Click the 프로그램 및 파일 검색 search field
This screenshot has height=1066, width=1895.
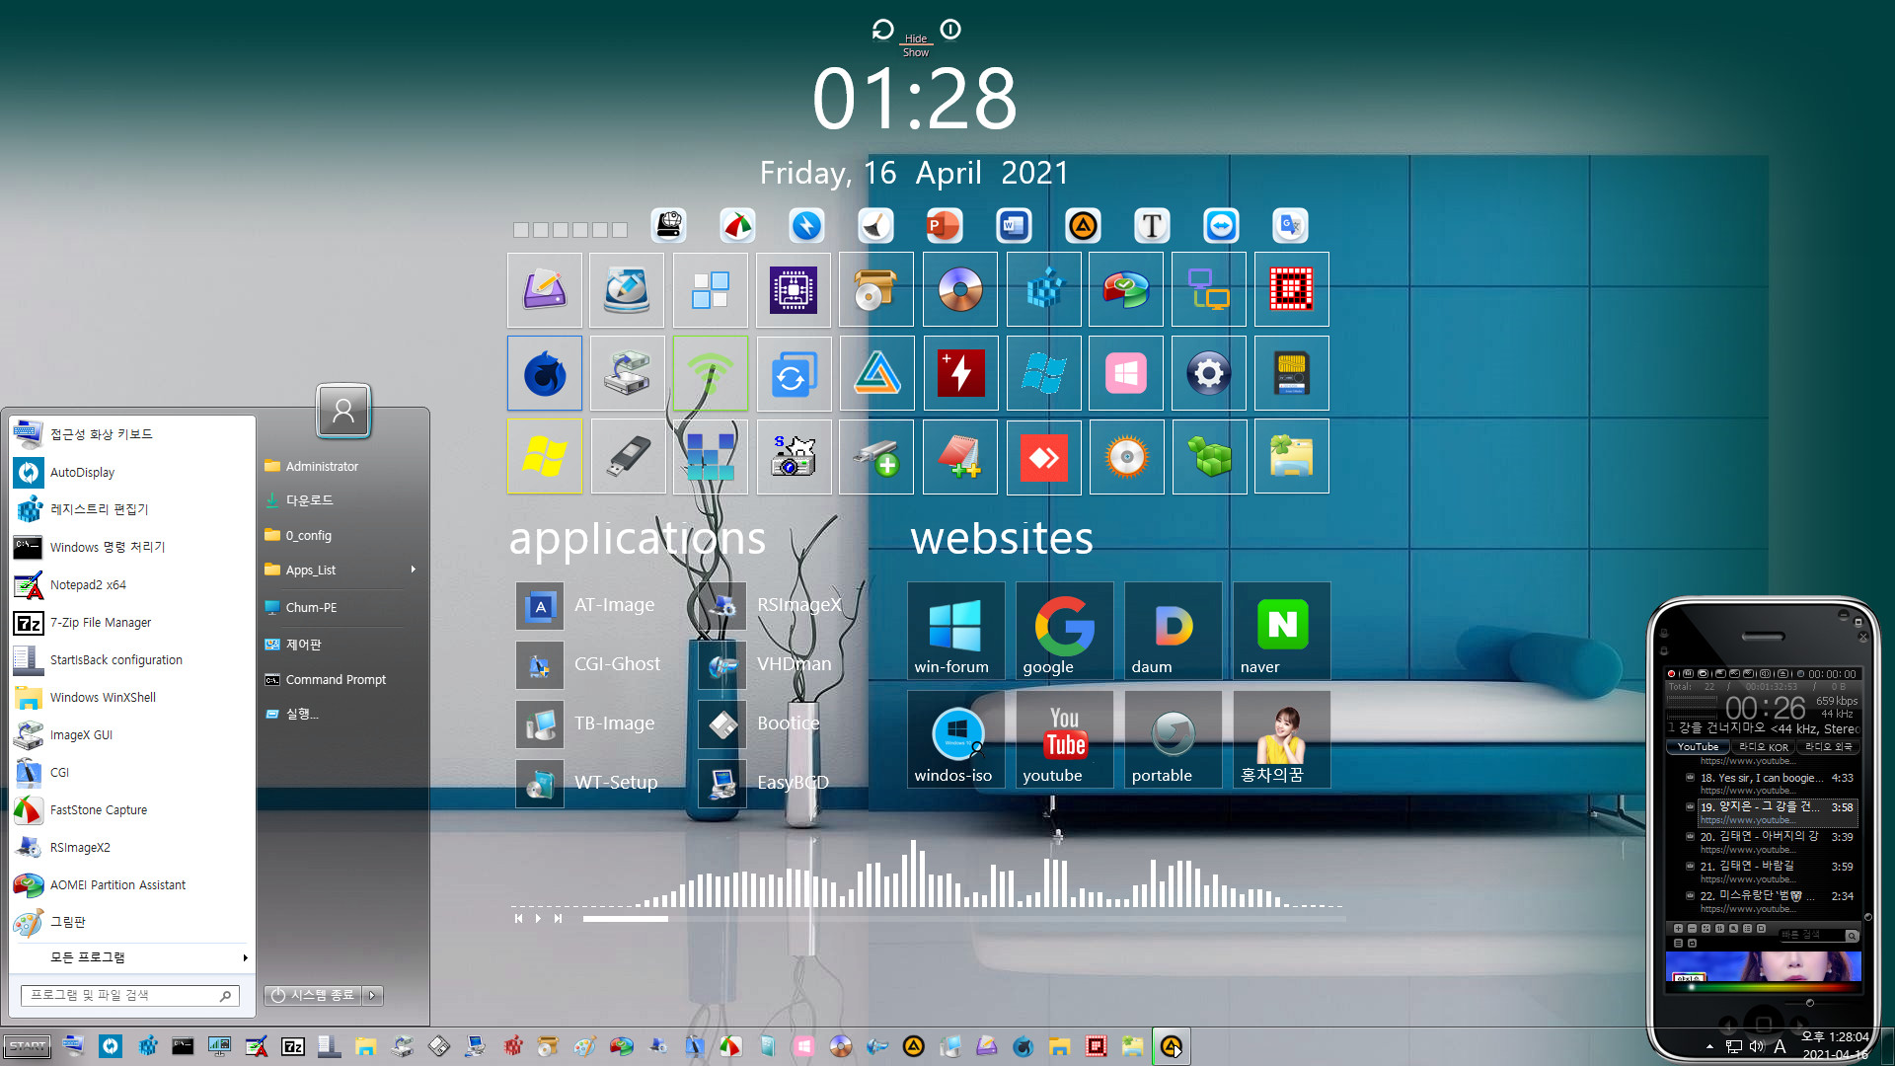click(129, 996)
